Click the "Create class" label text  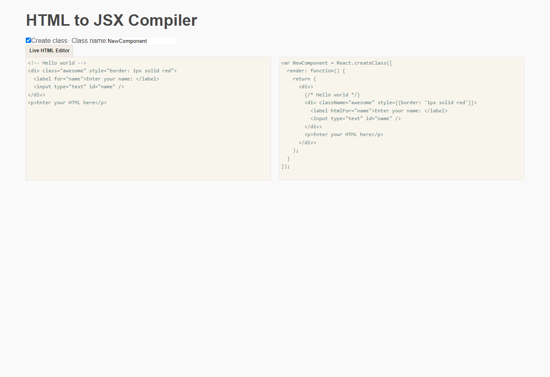coord(49,41)
